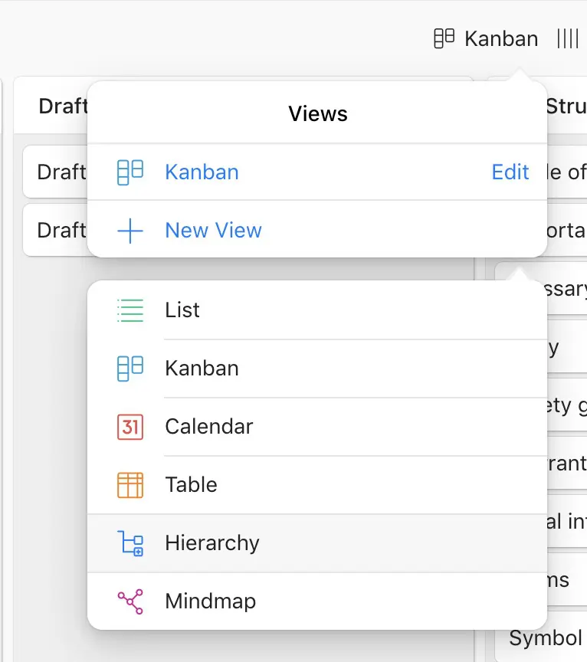Viewport: 587px width, 662px height.
Task: Select Hierarchy as the new view type
Action: (212, 543)
